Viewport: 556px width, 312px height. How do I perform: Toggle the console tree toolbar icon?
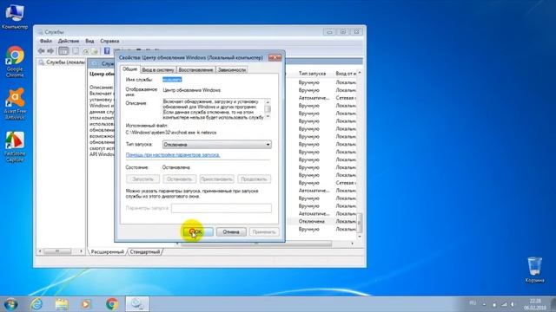63,51
